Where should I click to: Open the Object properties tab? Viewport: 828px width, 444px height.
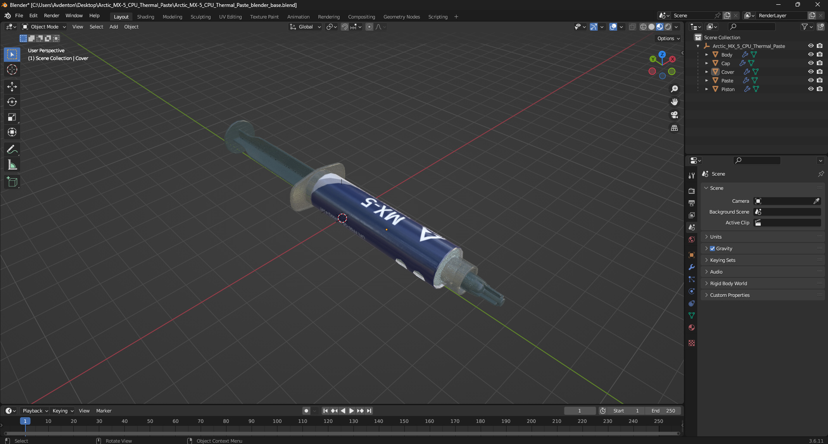click(692, 255)
